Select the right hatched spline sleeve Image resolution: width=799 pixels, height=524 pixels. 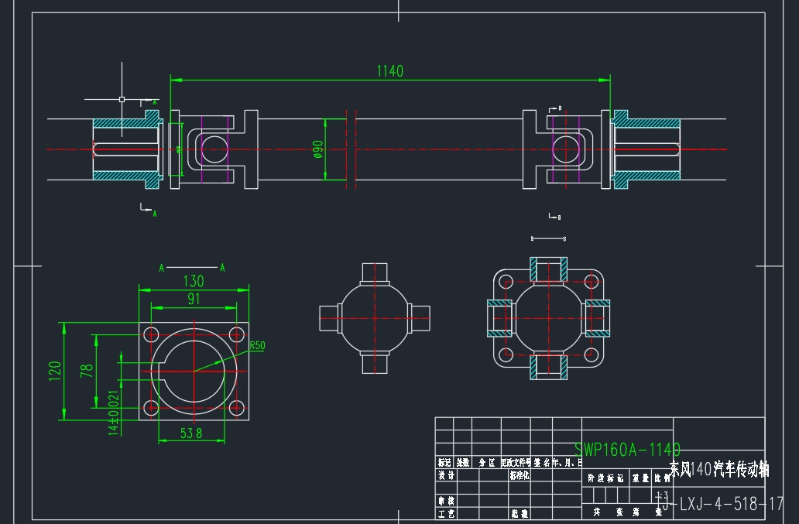click(x=646, y=149)
